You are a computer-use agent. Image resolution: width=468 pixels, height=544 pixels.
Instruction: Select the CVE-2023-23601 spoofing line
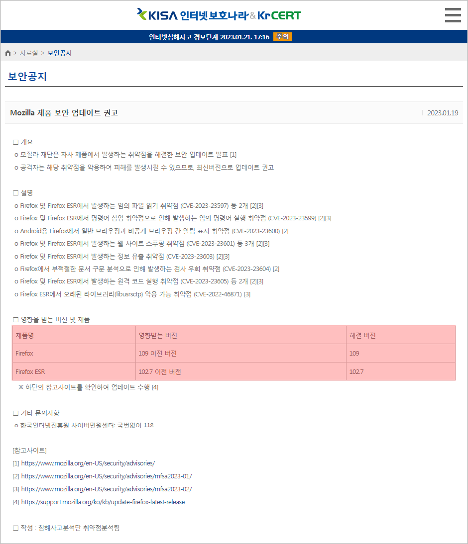pyautogui.click(x=142, y=244)
